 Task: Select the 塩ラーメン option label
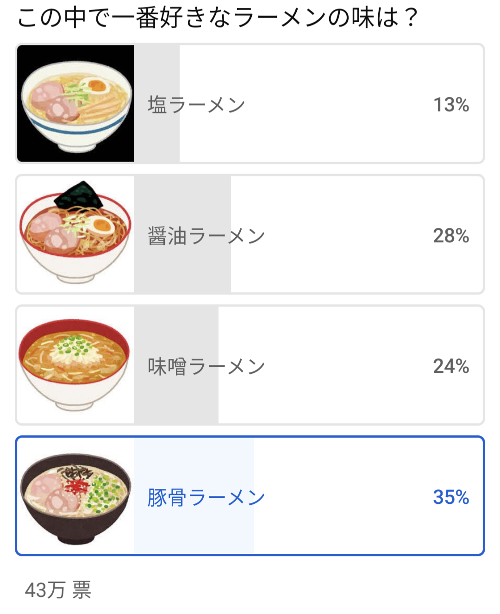(196, 105)
